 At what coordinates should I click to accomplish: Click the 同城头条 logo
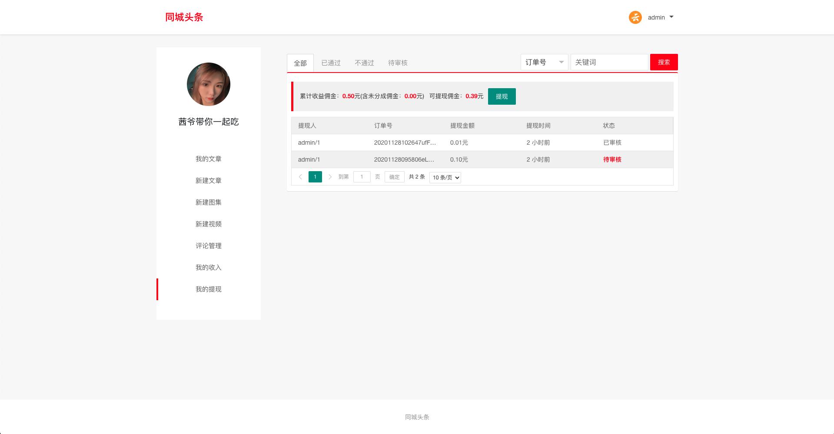pyautogui.click(x=184, y=17)
